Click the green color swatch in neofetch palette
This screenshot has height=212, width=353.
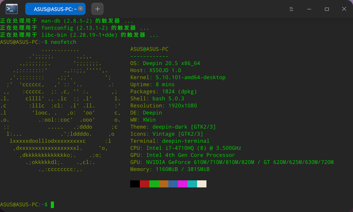(x=154, y=184)
